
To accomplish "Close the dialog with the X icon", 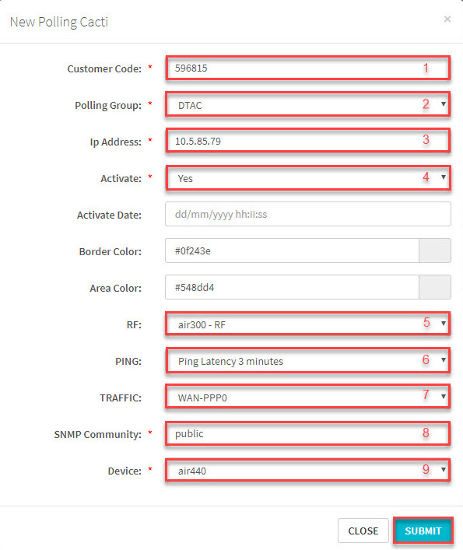I will pos(447,19).
